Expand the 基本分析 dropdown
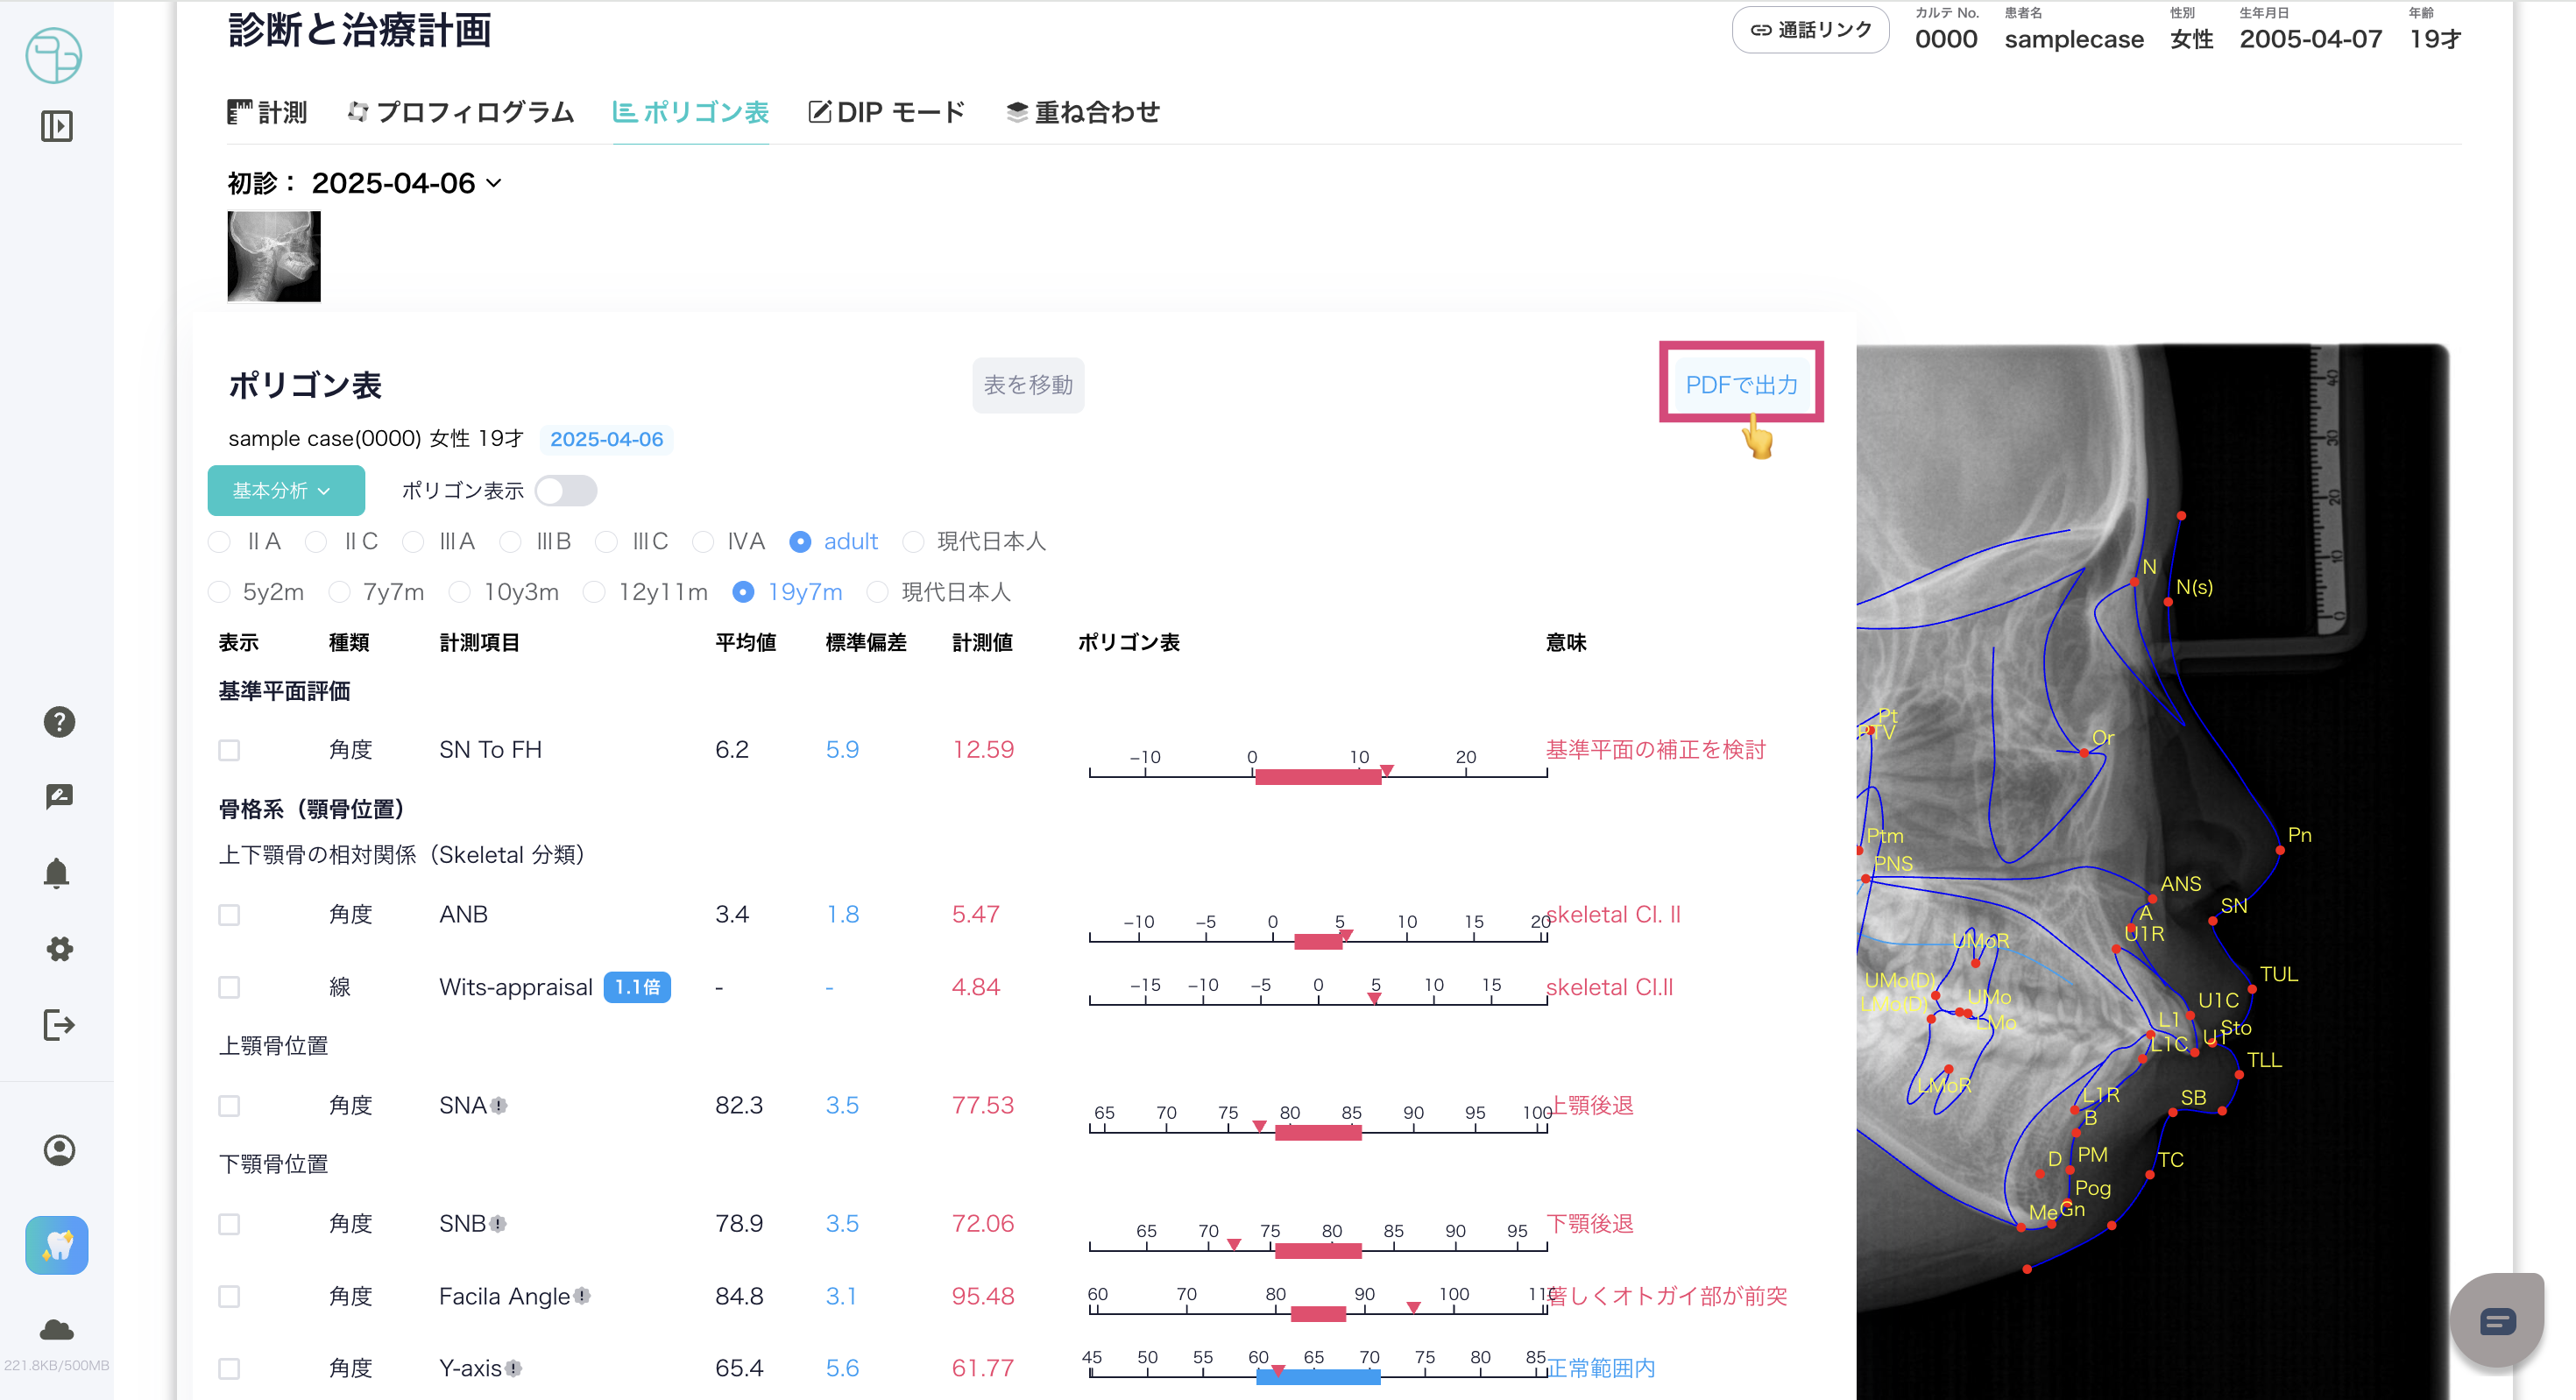The height and width of the screenshot is (1400, 2576). 285,491
